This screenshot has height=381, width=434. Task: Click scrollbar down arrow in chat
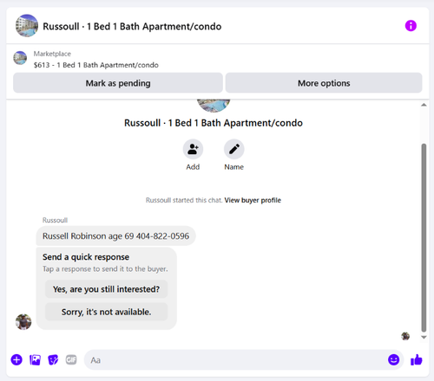click(x=424, y=337)
